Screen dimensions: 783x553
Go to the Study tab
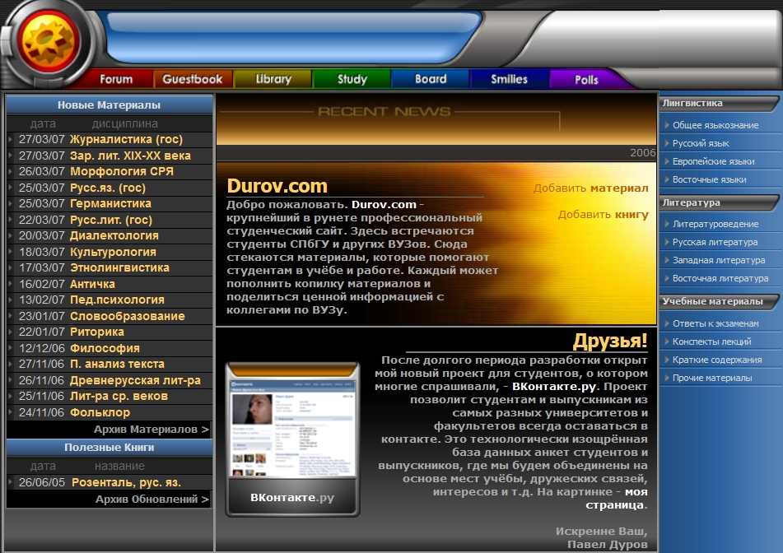[x=352, y=79]
